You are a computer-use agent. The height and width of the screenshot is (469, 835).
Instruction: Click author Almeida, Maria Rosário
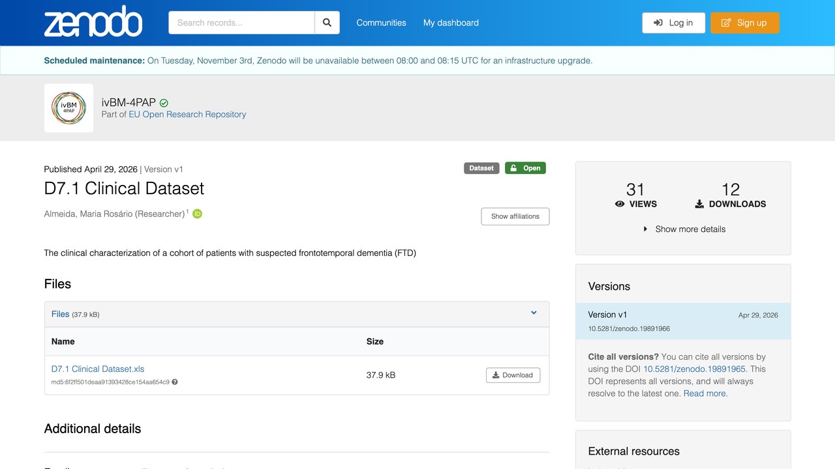pos(115,214)
